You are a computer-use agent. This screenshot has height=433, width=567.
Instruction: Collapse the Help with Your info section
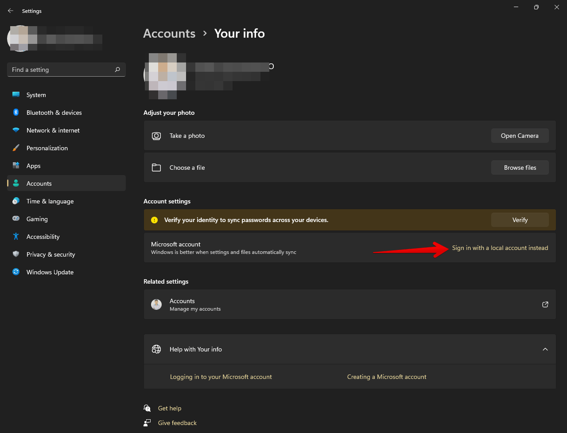pos(545,349)
